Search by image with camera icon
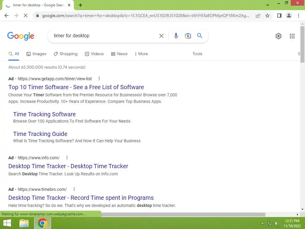 (188, 36)
